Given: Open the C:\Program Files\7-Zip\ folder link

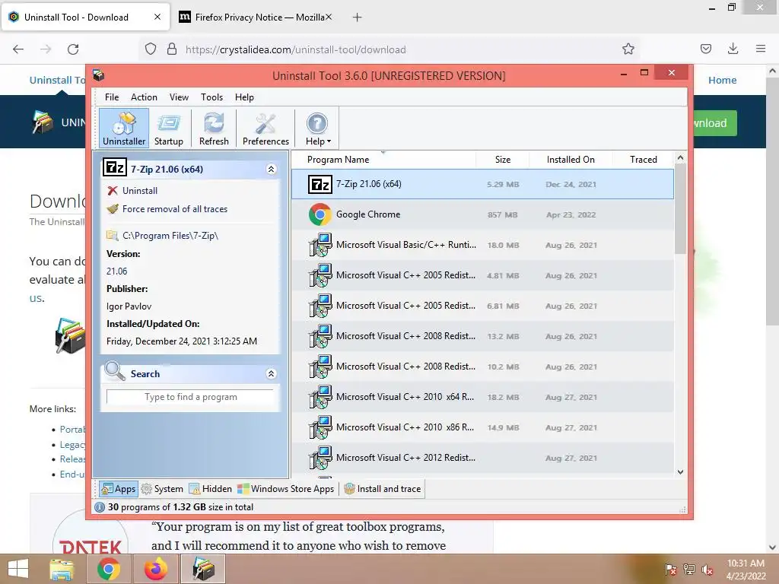Looking at the screenshot, I should point(170,236).
